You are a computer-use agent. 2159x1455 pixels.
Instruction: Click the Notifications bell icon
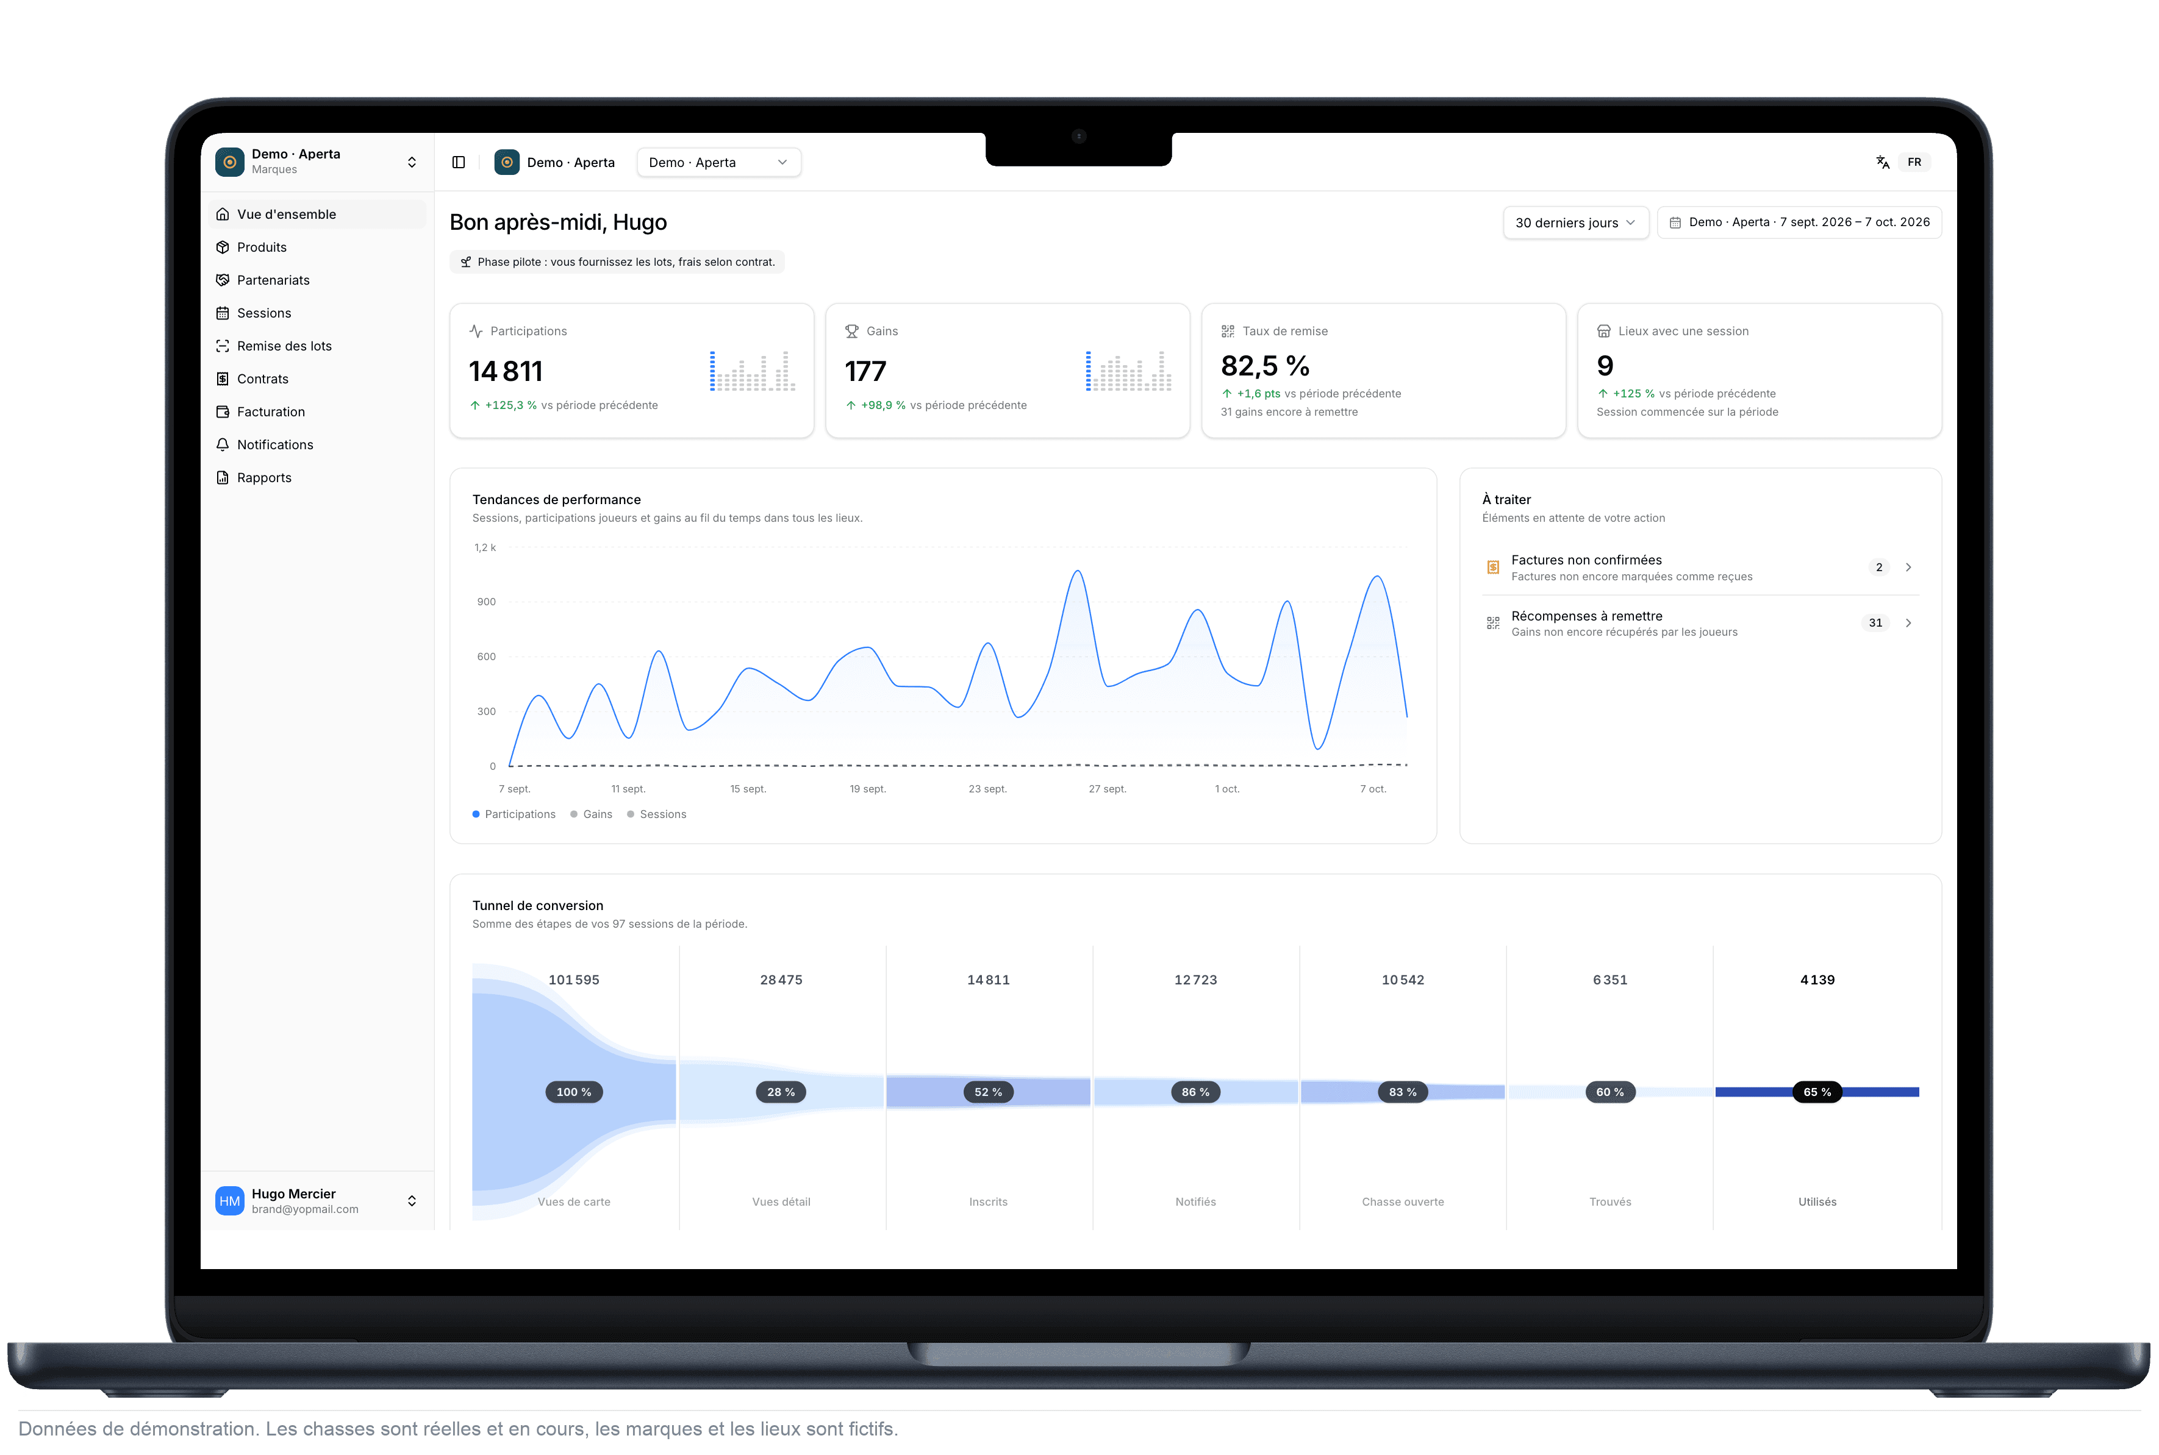(x=223, y=444)
